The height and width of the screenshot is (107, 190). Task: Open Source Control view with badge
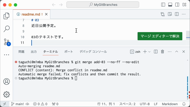(x=7, y=42)
